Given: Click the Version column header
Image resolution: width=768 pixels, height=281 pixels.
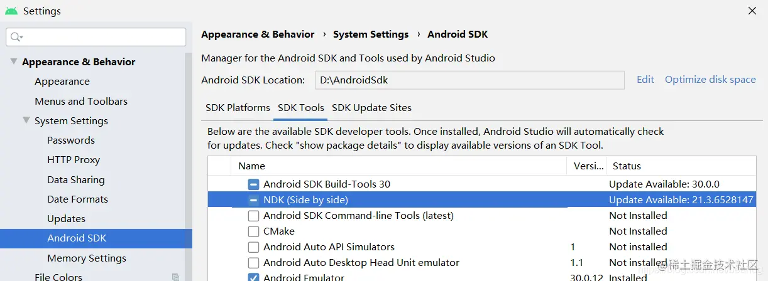Looking at the screenshot, I should [586, 166].
